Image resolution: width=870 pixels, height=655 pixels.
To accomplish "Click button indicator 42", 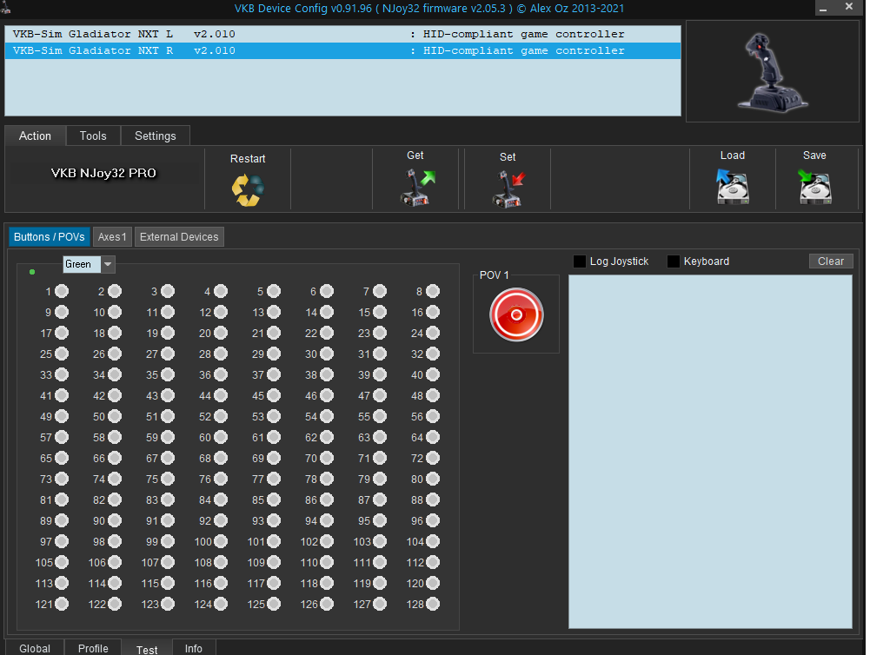I will (x=115, y=395).
